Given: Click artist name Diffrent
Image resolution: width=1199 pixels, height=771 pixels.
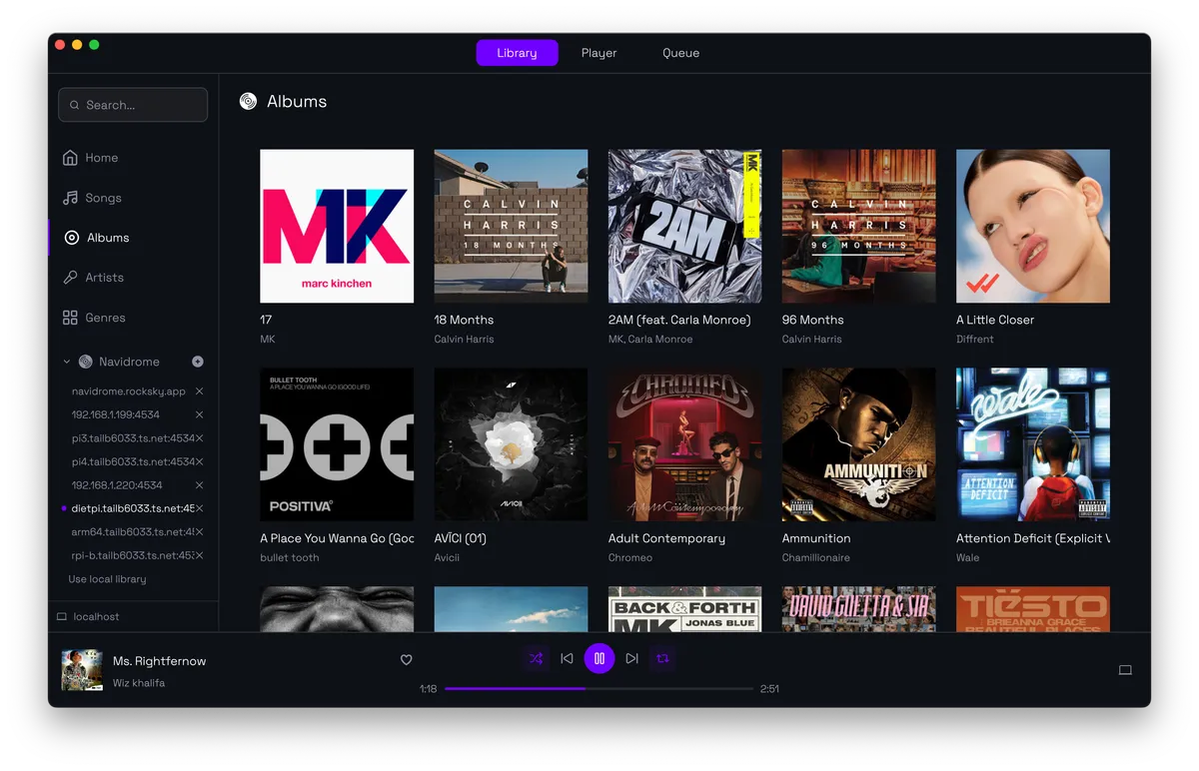Looking at the screenshot, I should point(975,340).
